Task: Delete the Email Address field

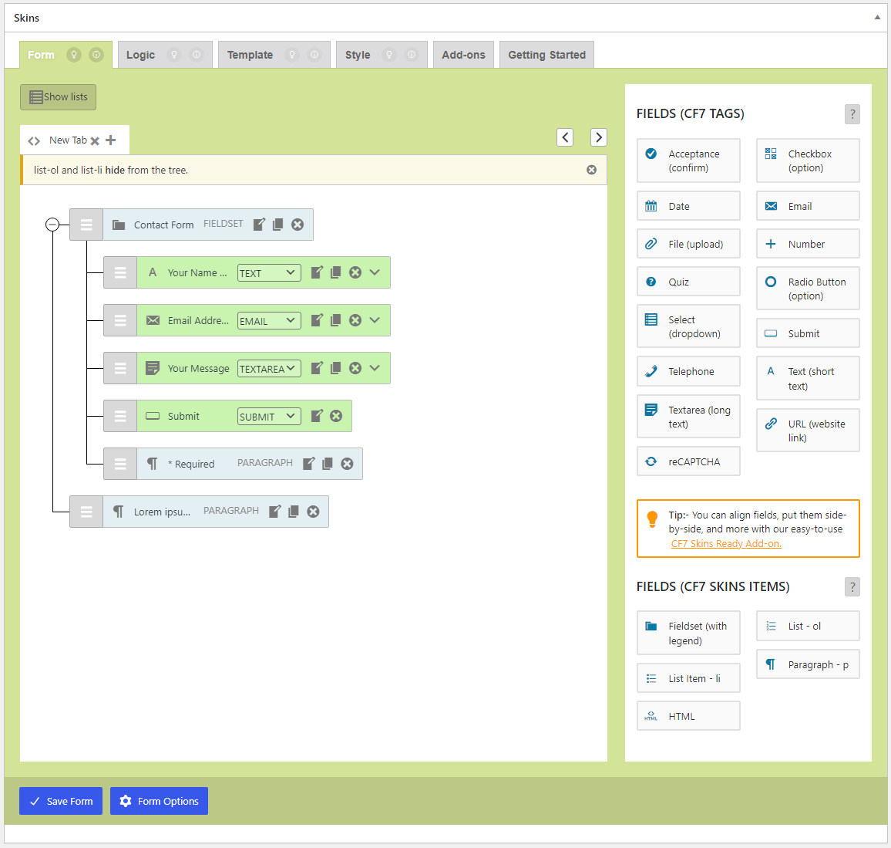Action: pos(355,320)
